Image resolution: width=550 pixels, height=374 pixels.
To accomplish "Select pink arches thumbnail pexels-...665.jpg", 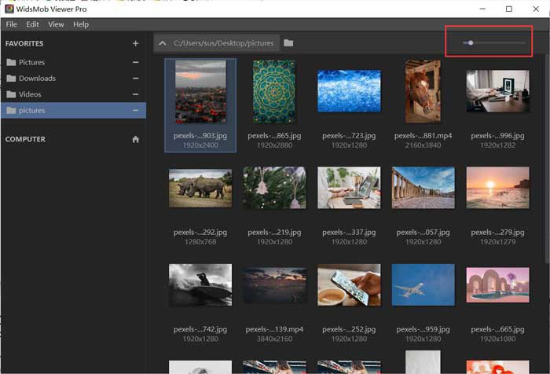I will point(497,285).
